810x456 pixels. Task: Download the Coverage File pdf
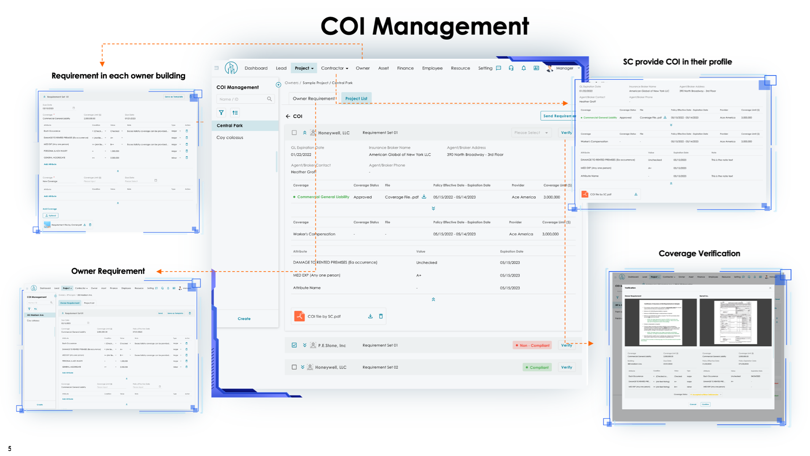pyautogui.click(x=424, y=197)
